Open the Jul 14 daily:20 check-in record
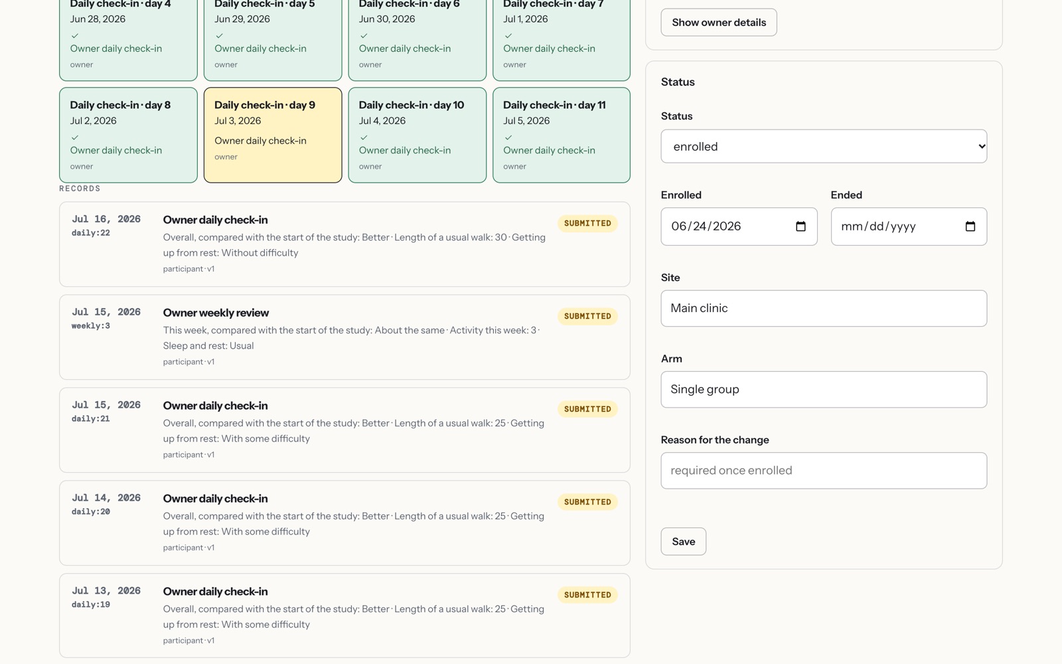The width and height of the screenshot is (1062, 664). tap(344, 523)
